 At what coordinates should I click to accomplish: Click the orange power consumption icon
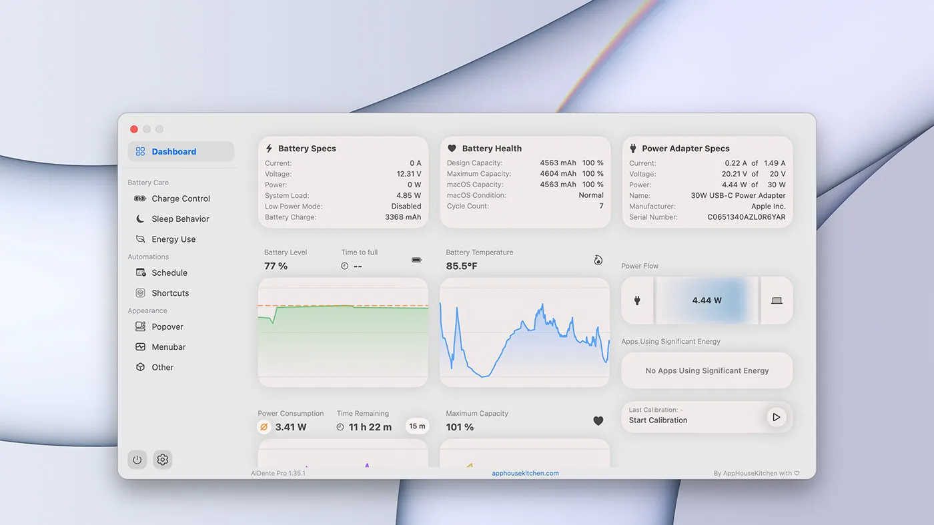264,427
